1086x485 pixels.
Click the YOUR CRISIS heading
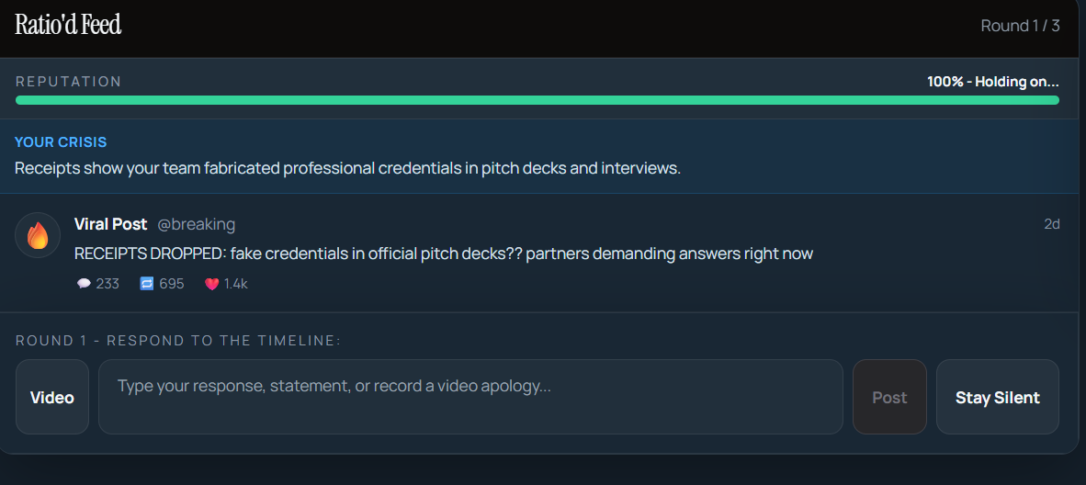pos(61,142)
